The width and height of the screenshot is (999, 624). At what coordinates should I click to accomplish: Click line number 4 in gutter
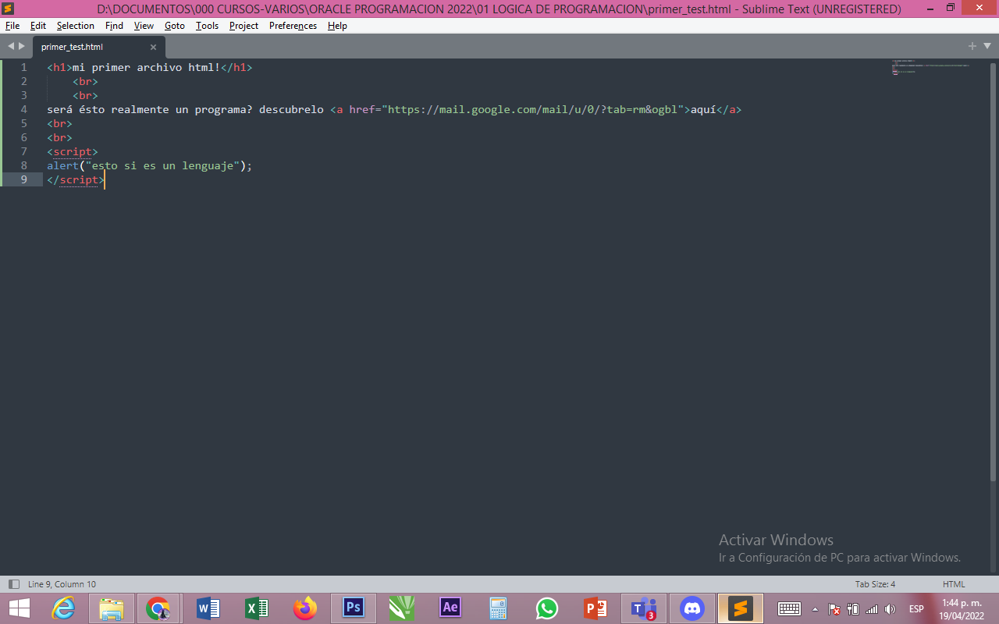tap(24, 109)
